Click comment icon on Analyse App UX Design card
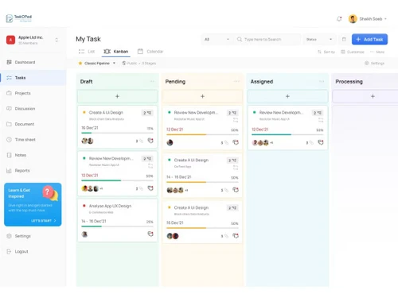 150,234
